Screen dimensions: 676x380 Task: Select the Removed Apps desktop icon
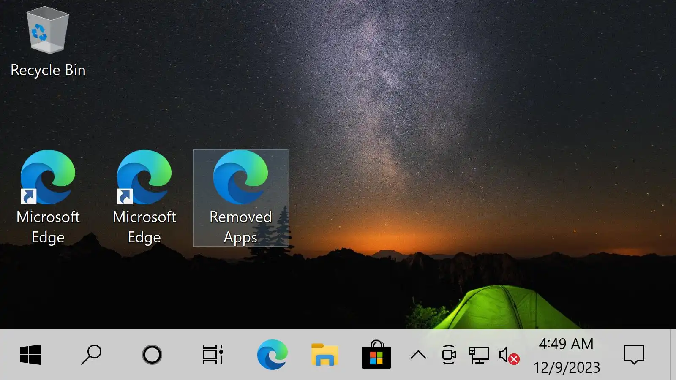click(x=240, y=198)
